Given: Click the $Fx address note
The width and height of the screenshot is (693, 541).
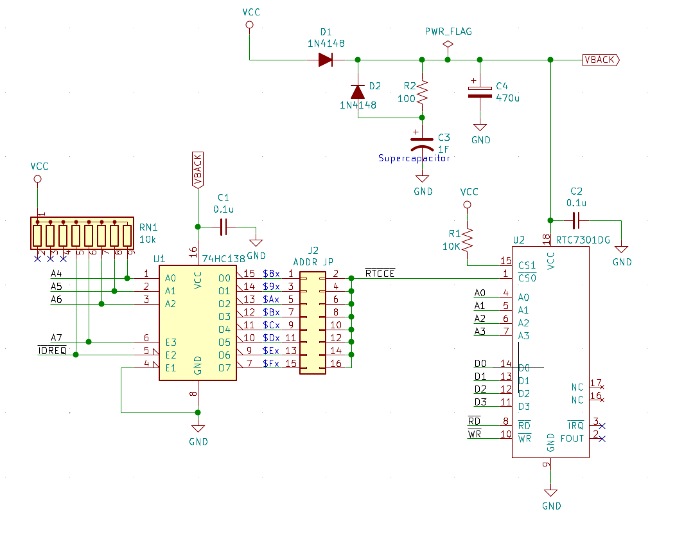Looking at the screenshot, I should click(272, 363).
